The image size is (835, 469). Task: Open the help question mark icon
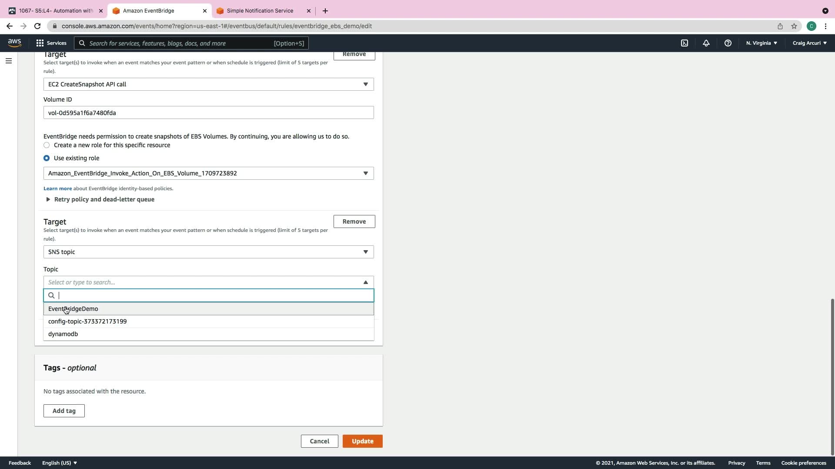point(728,43)
